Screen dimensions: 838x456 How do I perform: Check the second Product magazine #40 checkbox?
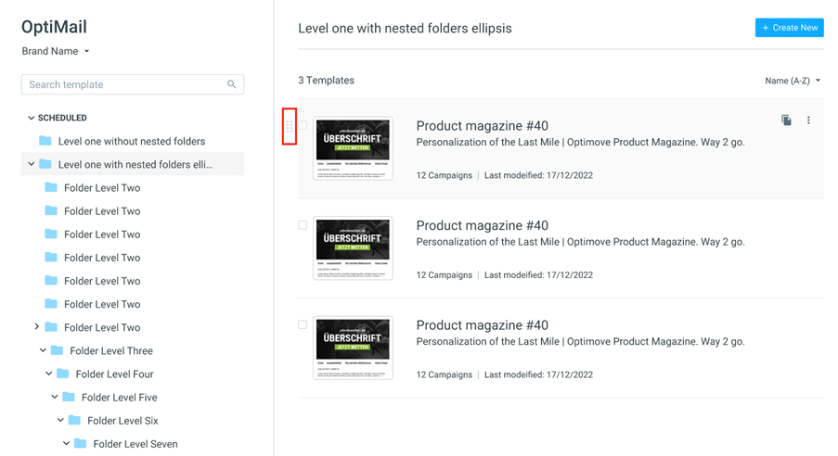coord(303,225)
